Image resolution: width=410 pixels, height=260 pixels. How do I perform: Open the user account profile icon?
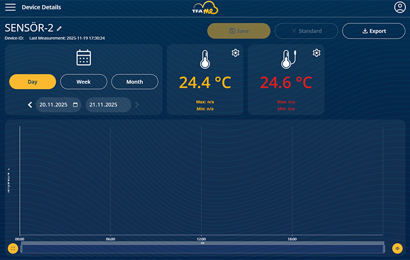[x=400, y=8]
